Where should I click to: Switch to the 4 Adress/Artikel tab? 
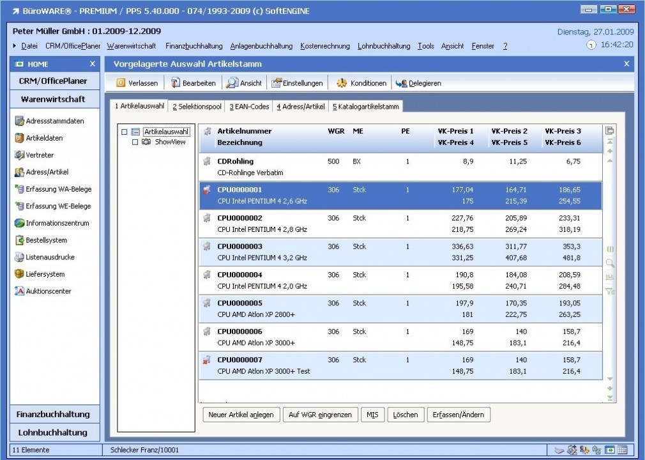tap(301, 107)
